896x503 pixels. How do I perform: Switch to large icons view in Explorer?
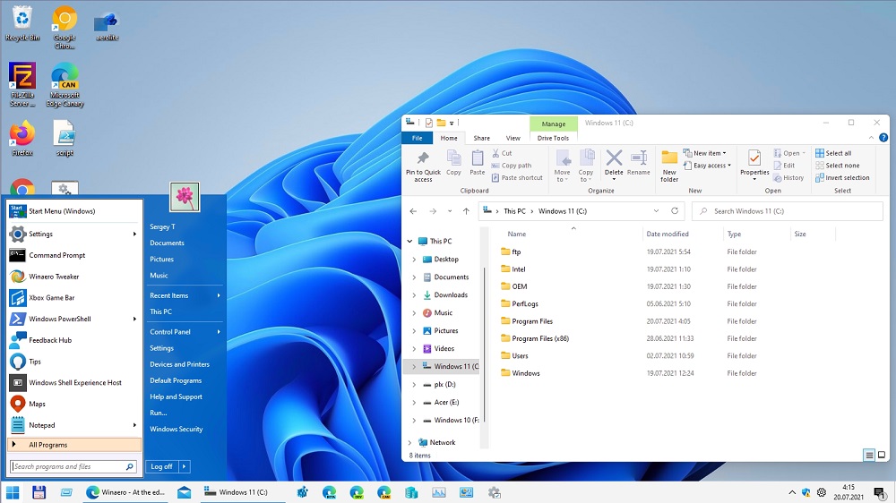tap(882, 456)
